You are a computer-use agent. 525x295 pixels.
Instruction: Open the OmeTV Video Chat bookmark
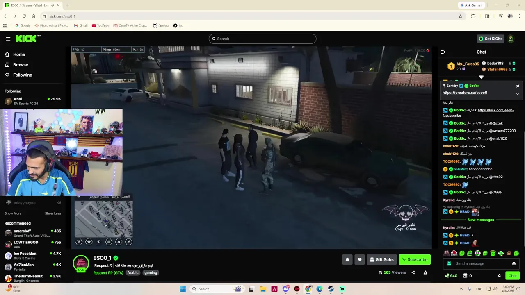coord(130,25)
